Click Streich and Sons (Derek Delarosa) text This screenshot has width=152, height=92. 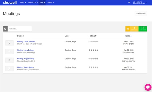click(x=30, y=44)
